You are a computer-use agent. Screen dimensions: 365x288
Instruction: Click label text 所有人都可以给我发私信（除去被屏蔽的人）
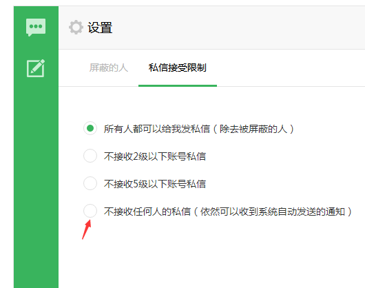[199, 129]
